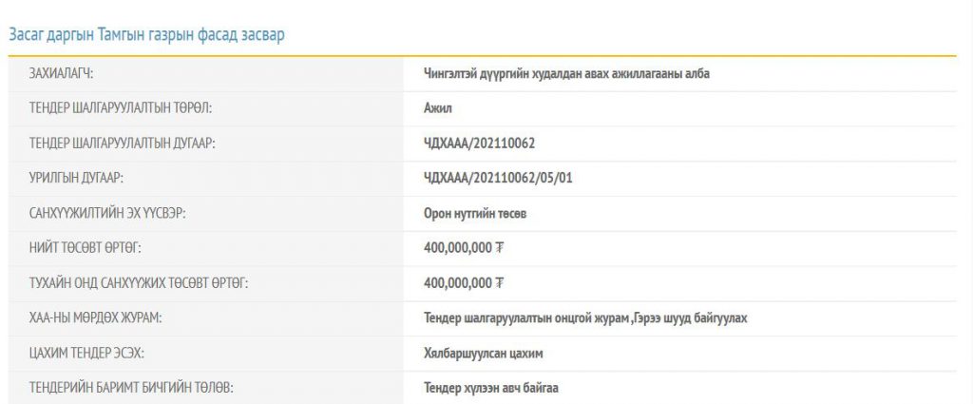Click the status Тендер хүлээн авч байгаа
The image size is (973, 404).
click(491, 389)
